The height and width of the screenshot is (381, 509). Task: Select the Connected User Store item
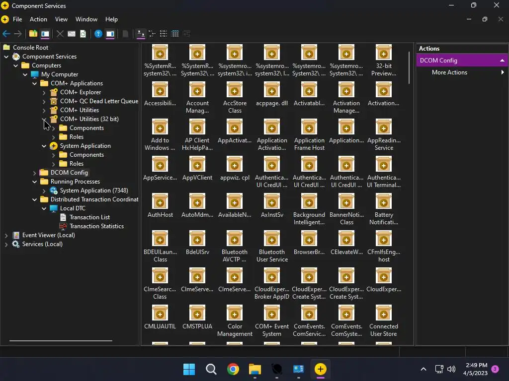point(384,321)
